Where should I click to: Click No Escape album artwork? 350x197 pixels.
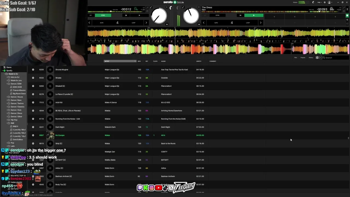pos(50,135)
